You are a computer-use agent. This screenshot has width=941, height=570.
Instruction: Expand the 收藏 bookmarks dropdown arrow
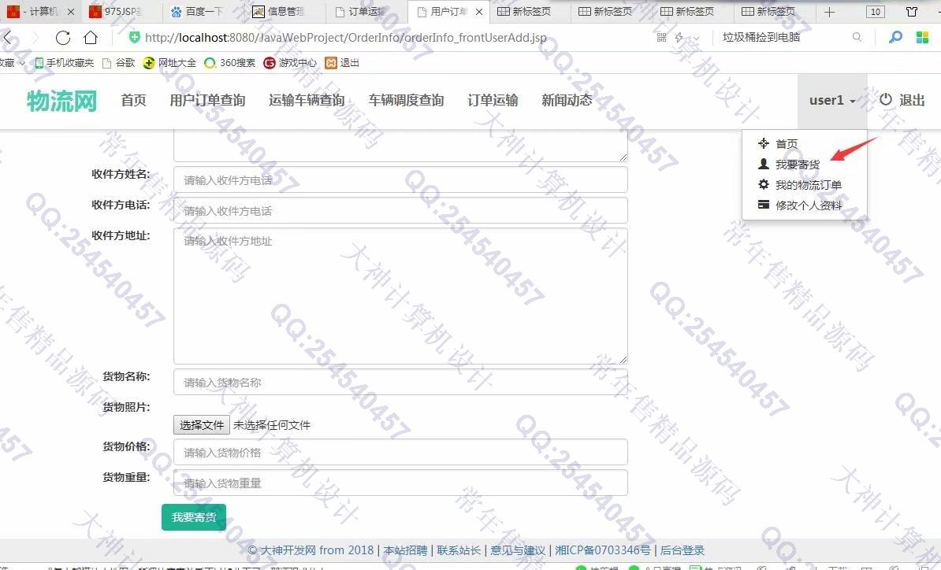(x=22, y=62)
